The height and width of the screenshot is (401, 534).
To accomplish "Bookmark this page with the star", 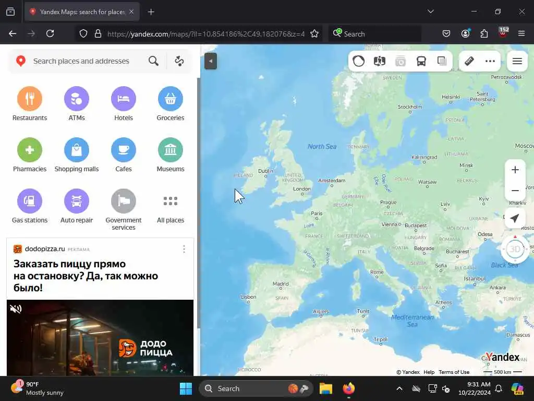I will tap(314, 34).
